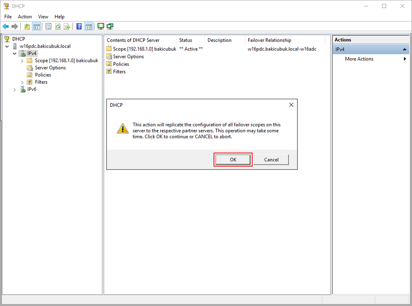
Task: Click the IPv4 node icon in the tree
Action: (23, 53)
